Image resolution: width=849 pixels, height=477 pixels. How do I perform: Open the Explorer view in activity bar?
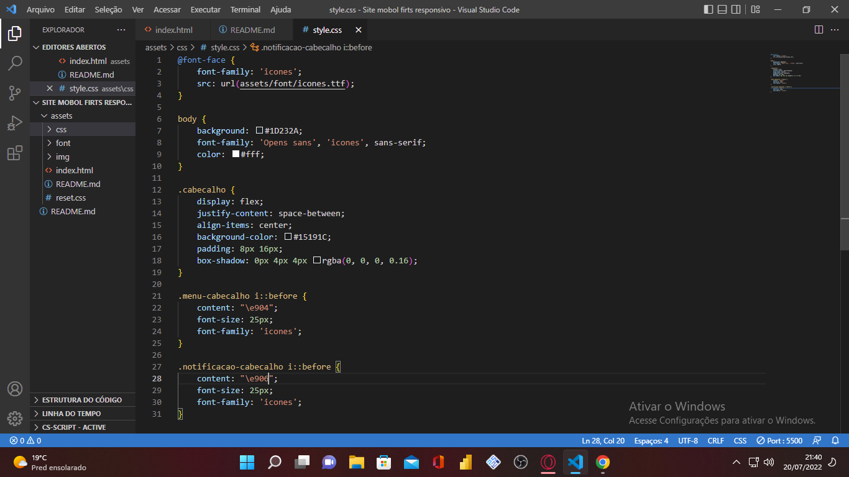15,34
